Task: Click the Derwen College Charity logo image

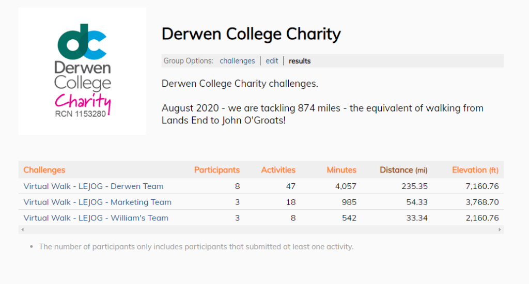Action: [x=82, y=71]
